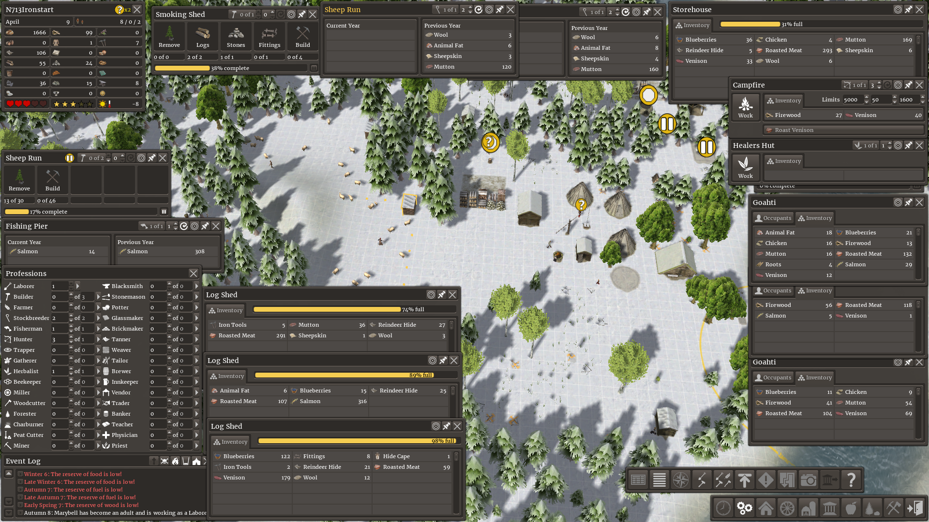
Task: Open the town statistics table tool
Action: [x=638, y=480]
